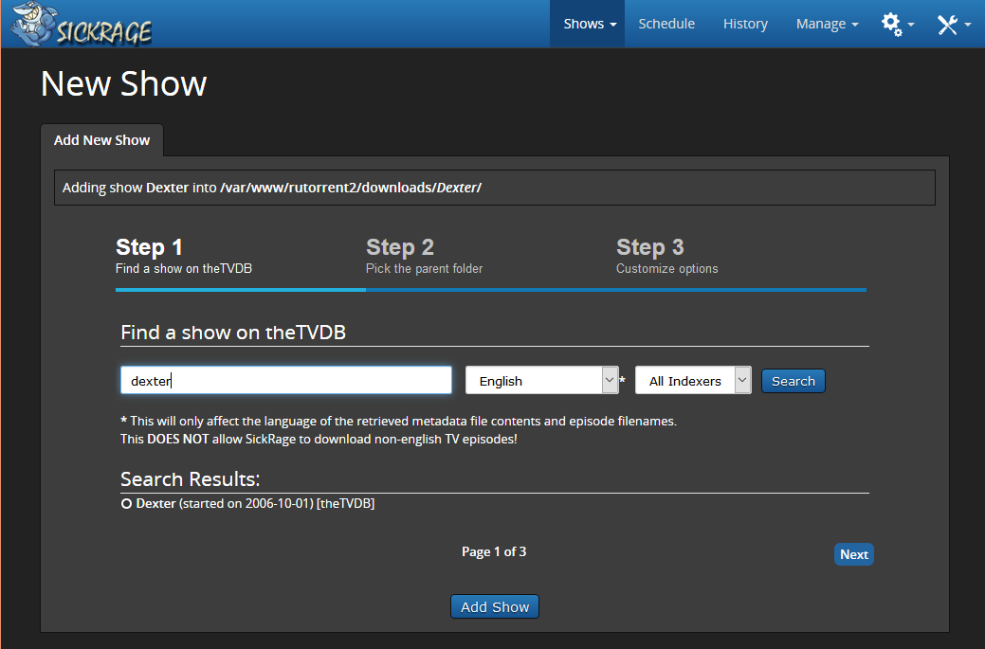Open the History page
The width and height of the screenshot is (985, 649).
click(x=745, y=24)
